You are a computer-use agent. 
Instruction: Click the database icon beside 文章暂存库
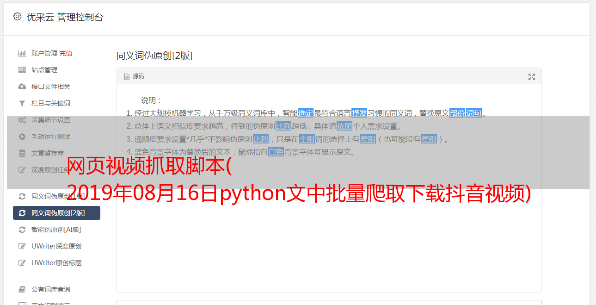coord(22,153)
